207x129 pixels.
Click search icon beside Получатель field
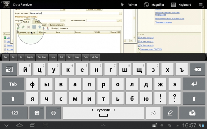[x=64, y=21]
